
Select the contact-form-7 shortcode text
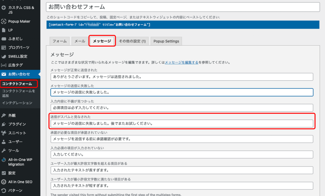pyautogui.click(x=100, y=25)
